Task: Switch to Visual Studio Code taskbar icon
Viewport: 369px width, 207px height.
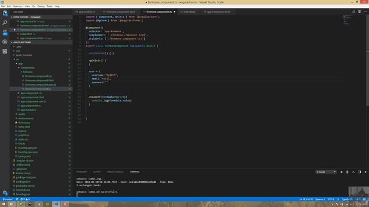Action: coord(57,204)
